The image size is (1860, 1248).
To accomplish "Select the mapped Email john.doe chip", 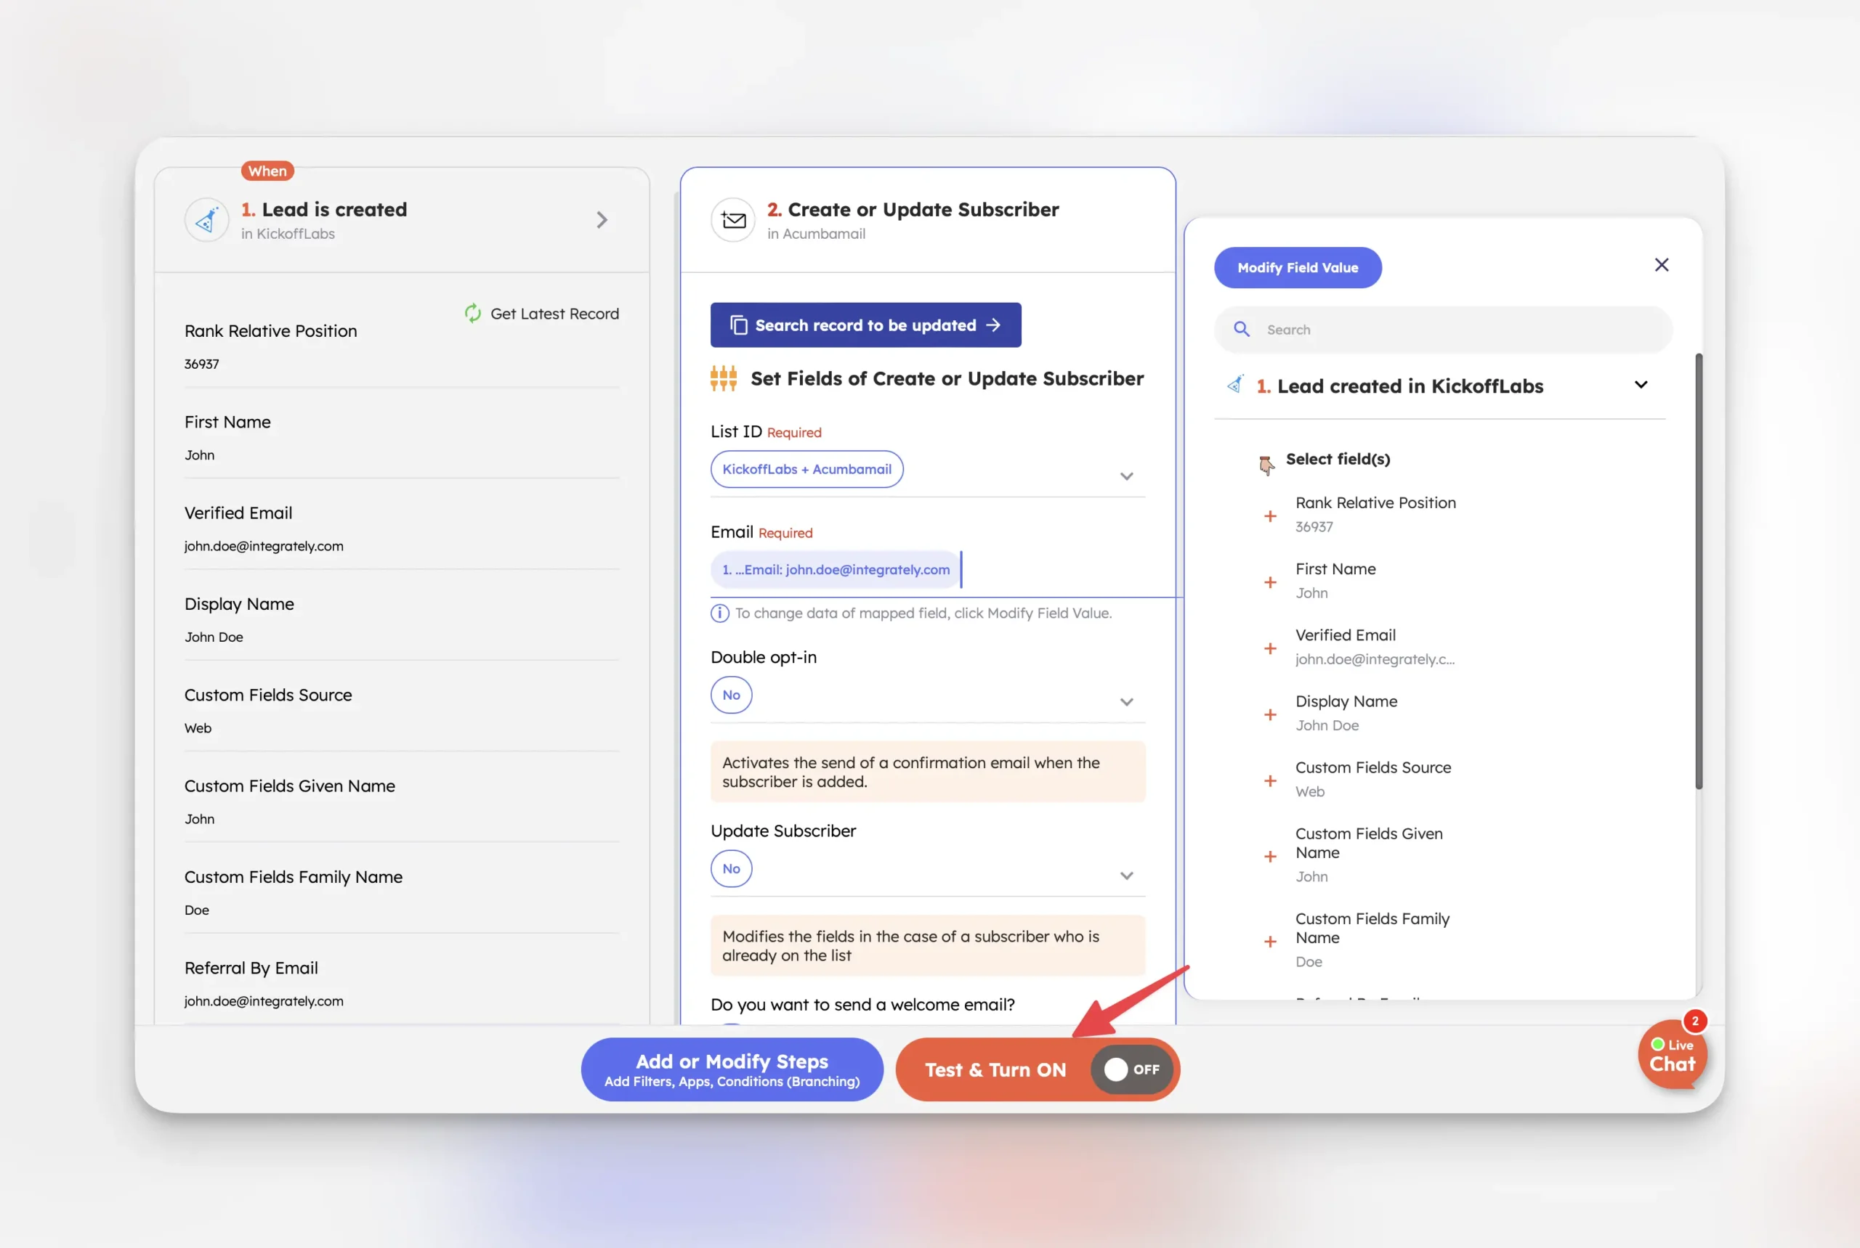I will pos(836,570).
